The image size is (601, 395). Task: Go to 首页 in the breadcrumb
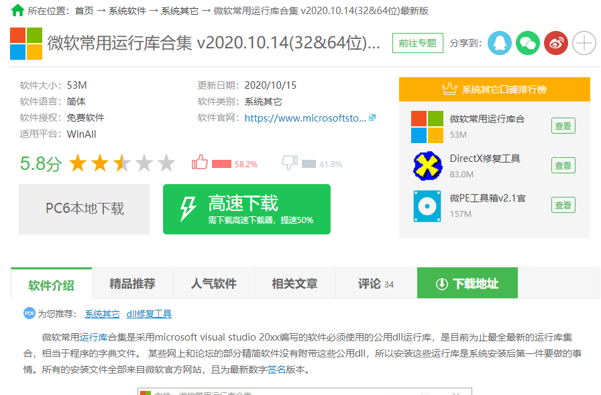[x=85, y=11]
